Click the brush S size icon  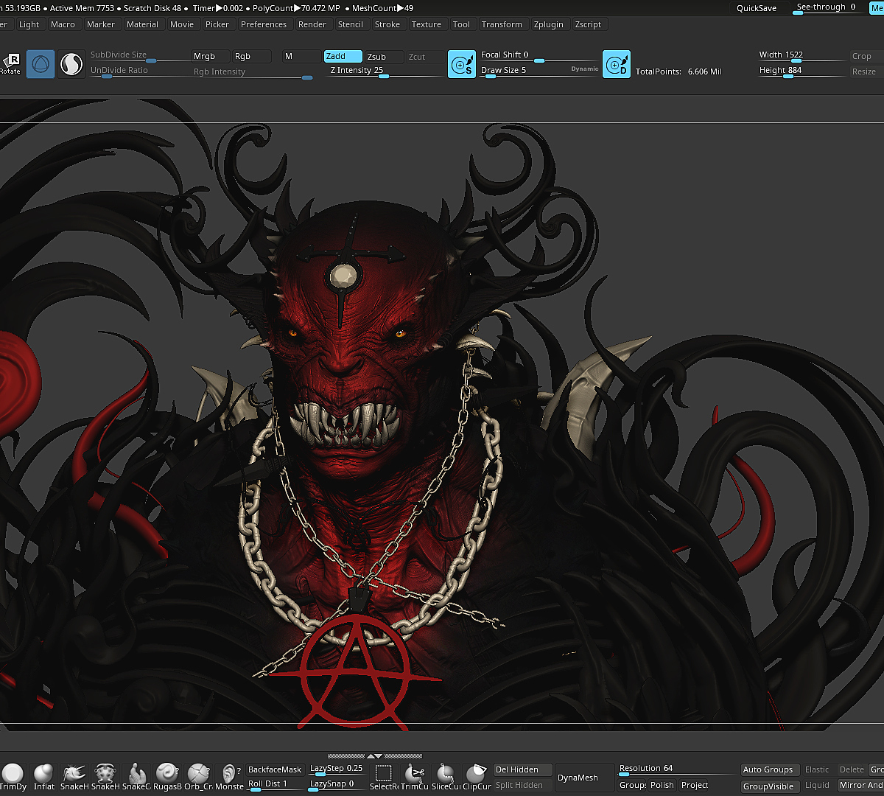click(462, 64)
